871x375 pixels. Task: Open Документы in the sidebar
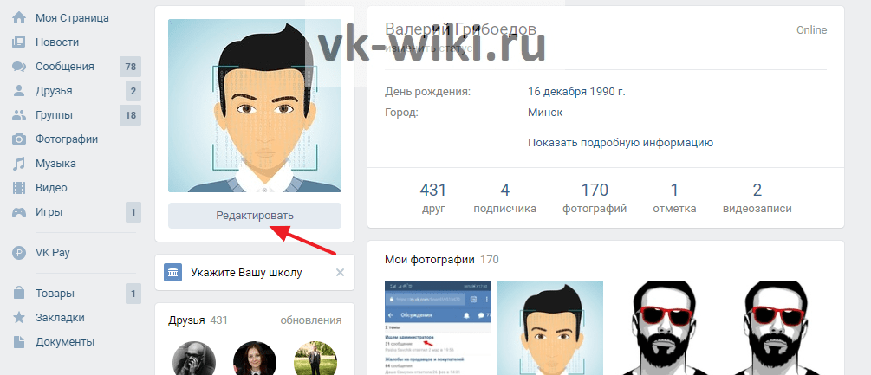(65, 342)
